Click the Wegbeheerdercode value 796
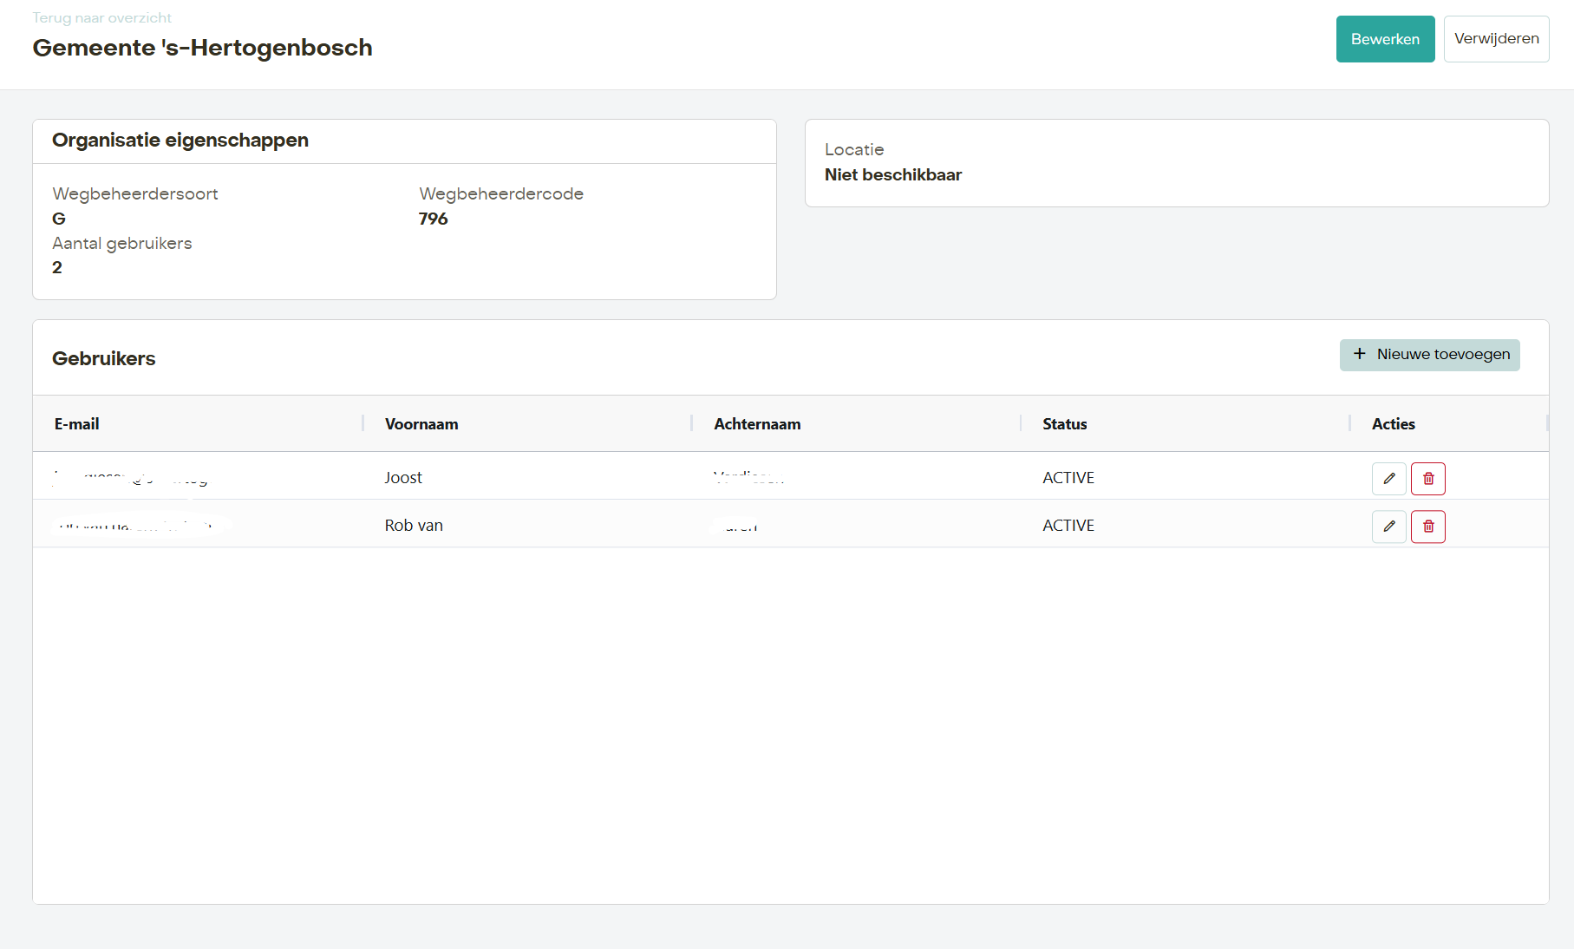The image size is (1574, 949). (433, 219)
